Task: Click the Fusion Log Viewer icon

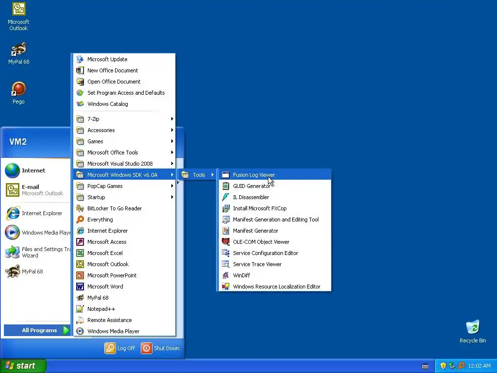Action: pos(225,175)
